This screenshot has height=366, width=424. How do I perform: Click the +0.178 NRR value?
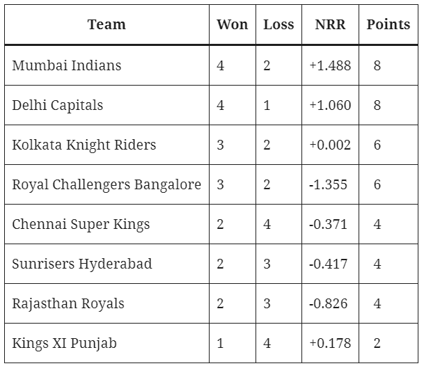(330, 343)
